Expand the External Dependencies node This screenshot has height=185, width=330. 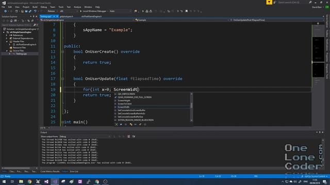[x=7, y=39]
